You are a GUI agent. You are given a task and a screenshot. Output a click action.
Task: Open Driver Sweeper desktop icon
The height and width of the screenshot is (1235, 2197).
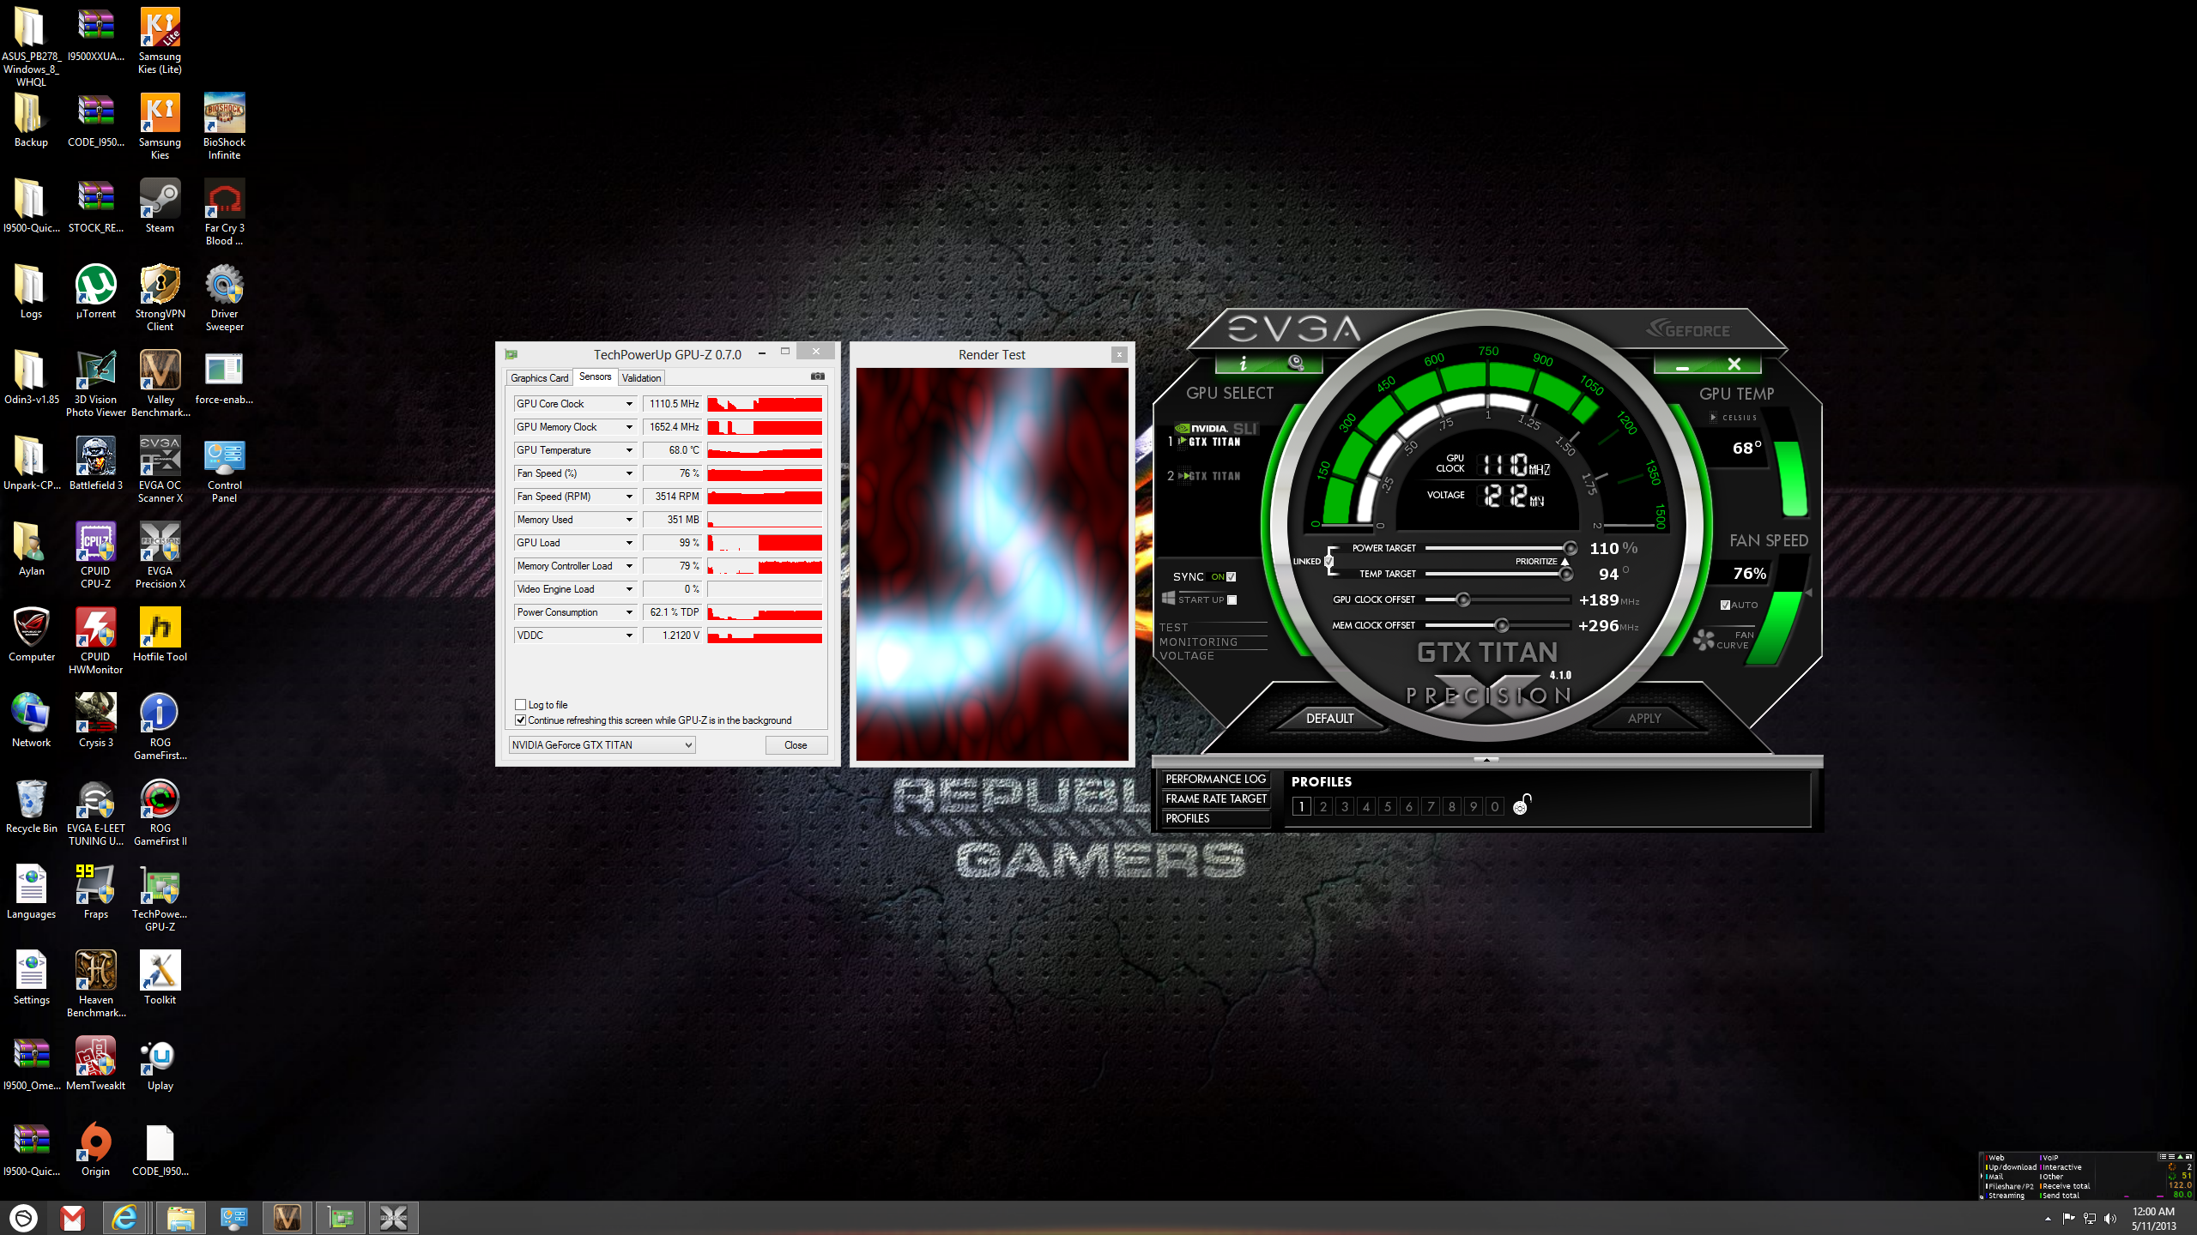pos(224,298)
